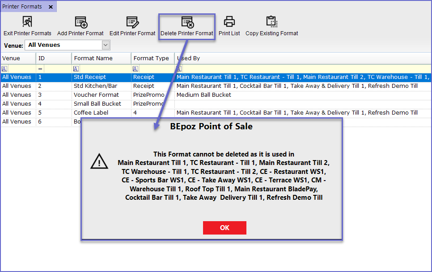The height and width of the screenshot is (272, 432).
Task: Click the equals filter operator under ID
Action: point(40,68)
